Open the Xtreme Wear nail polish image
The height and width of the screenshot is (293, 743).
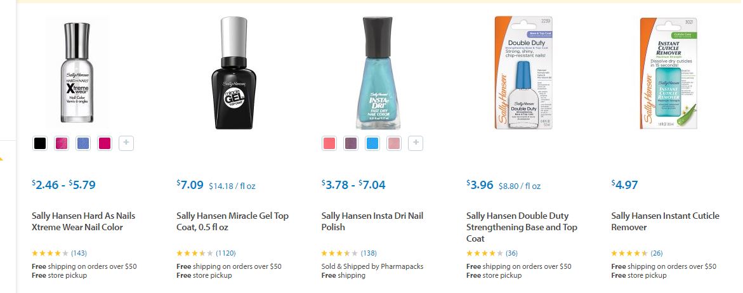[77, 73]
